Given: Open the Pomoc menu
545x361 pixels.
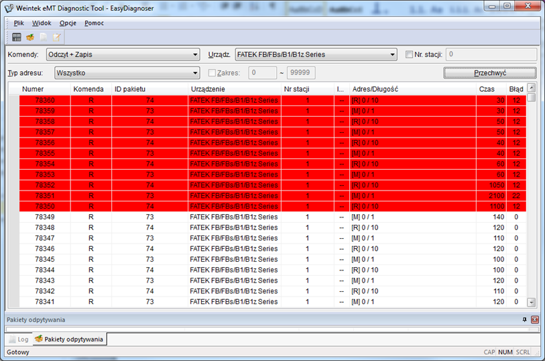Looking at the screenshot, I should pyautogui.click(x=95, y=23).
